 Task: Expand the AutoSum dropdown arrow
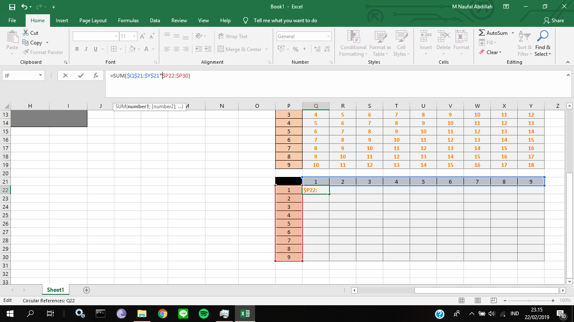pyautogui.click(x=513, y=33)
